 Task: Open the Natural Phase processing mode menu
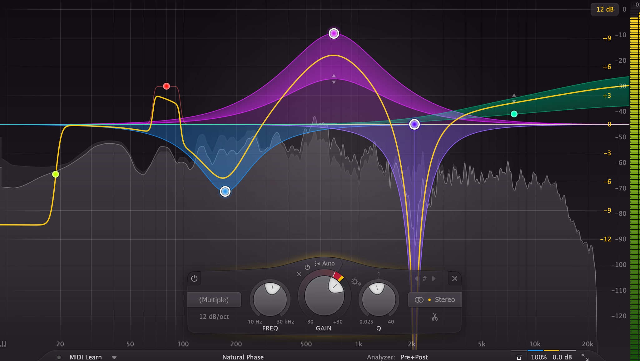[243, 357]
